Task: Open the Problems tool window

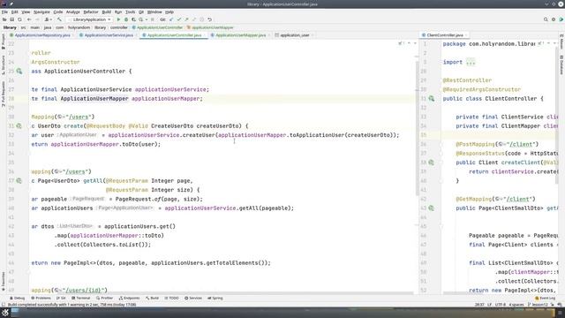Action: point(41,299)
